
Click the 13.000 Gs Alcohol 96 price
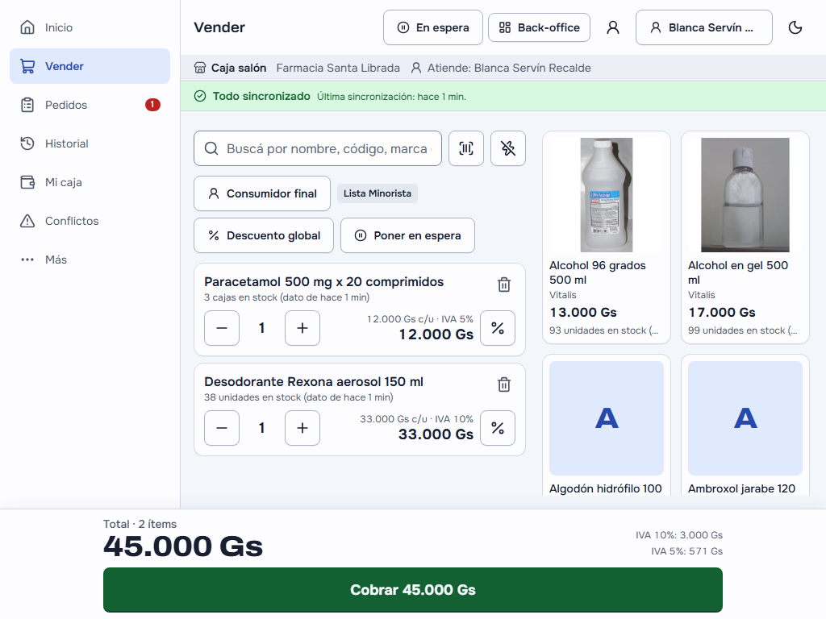click(583, 313)
